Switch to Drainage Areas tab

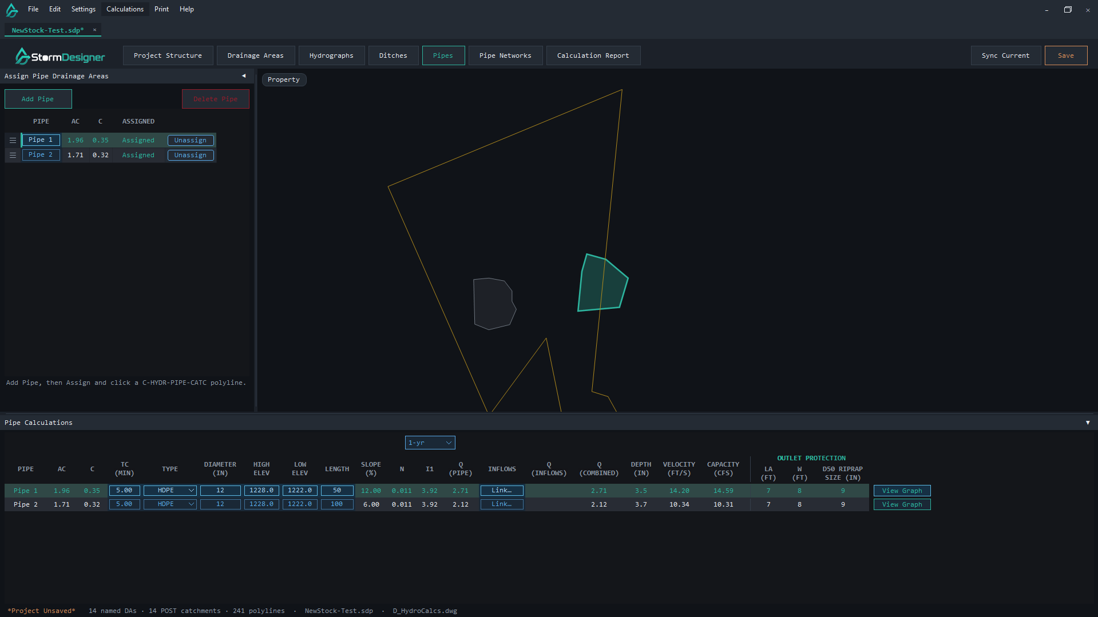256,55
